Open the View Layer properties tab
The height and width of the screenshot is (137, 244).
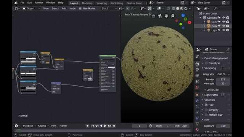point(197,76)
